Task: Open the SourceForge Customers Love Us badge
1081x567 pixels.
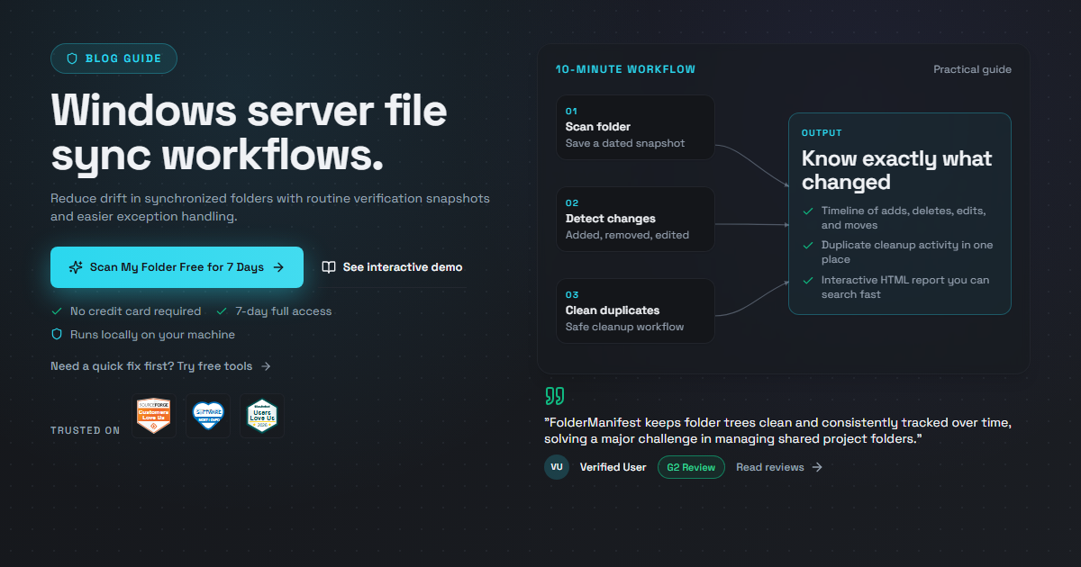Action: pos(153,416)
